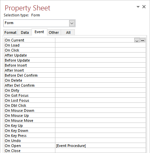The image size is (150, 153).
Task: Click the On Click event value field
Action: 100,50
